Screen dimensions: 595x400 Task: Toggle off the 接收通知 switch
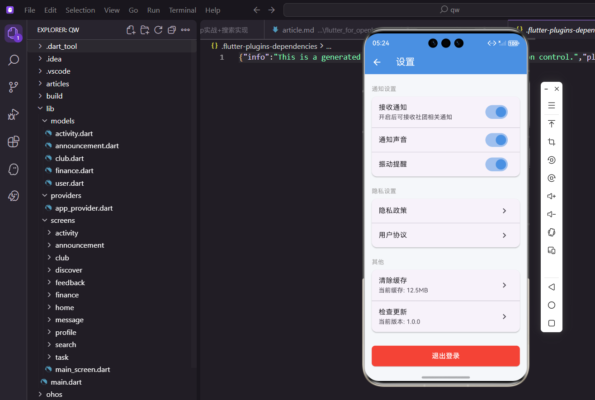pyautogui.click(x=496, y=112)
